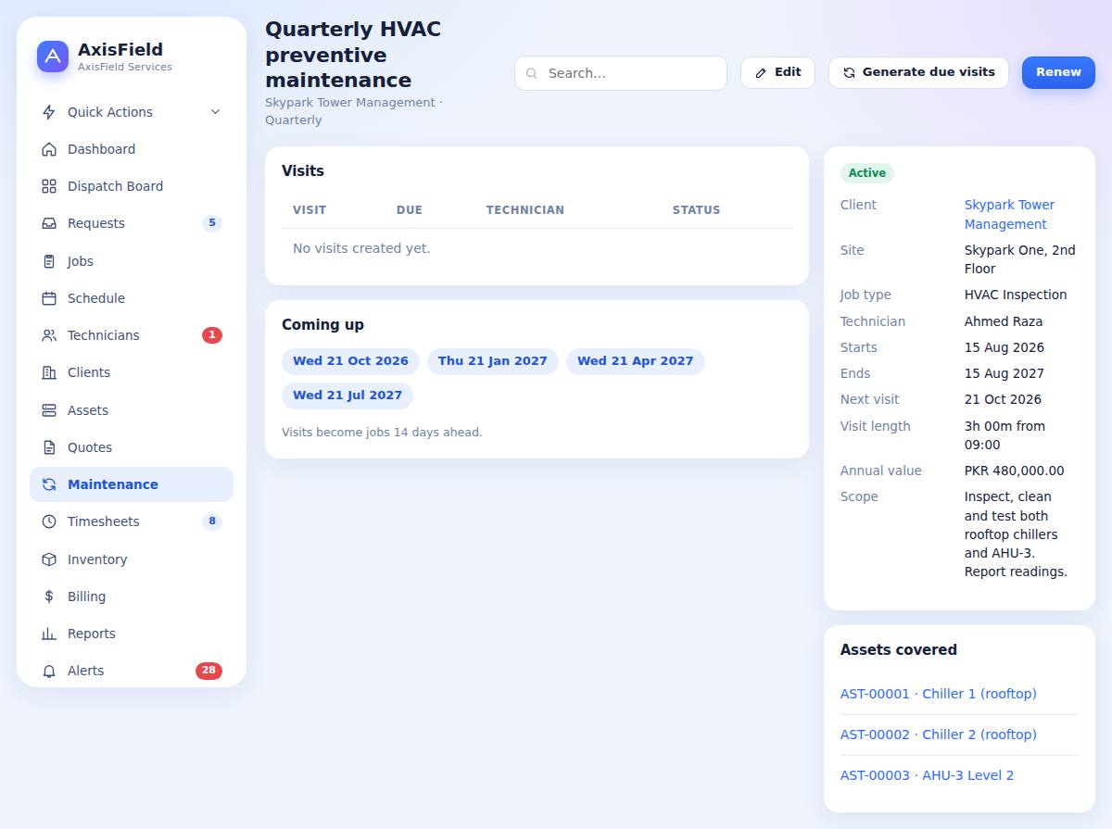The height and width of the screenshot is (829, 1112).
Task: Click the Wed 21 Apr 2027 visit chip
Action: (x=636, y=361)
